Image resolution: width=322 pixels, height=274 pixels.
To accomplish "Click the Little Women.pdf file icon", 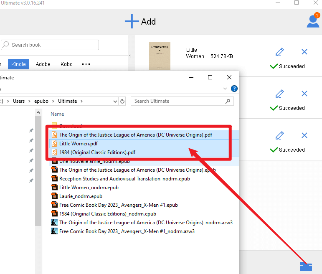I will [54, 143].
